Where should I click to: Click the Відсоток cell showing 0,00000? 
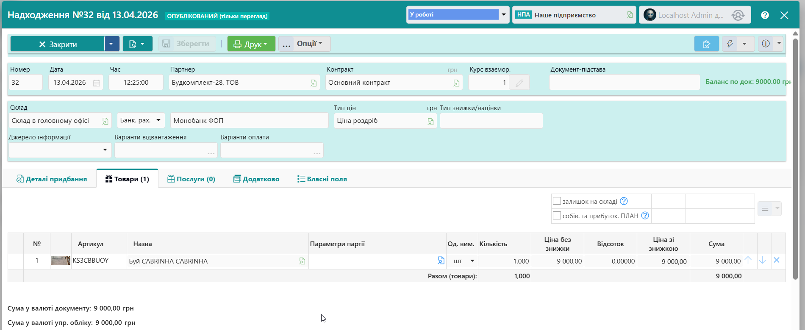(611, 261)
